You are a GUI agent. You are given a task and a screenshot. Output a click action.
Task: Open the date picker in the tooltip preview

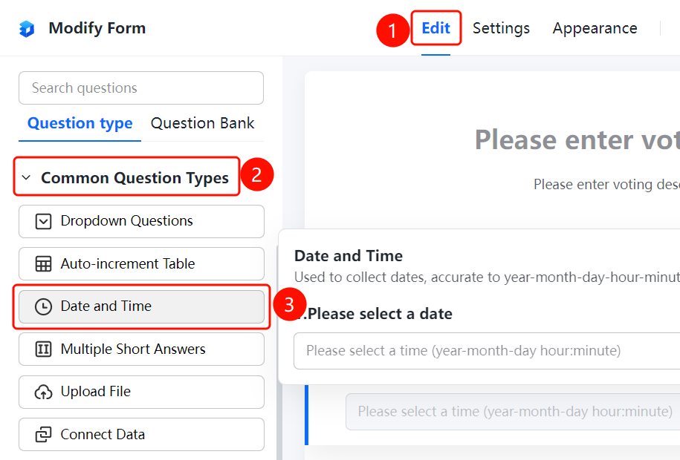tap(487, 351)
